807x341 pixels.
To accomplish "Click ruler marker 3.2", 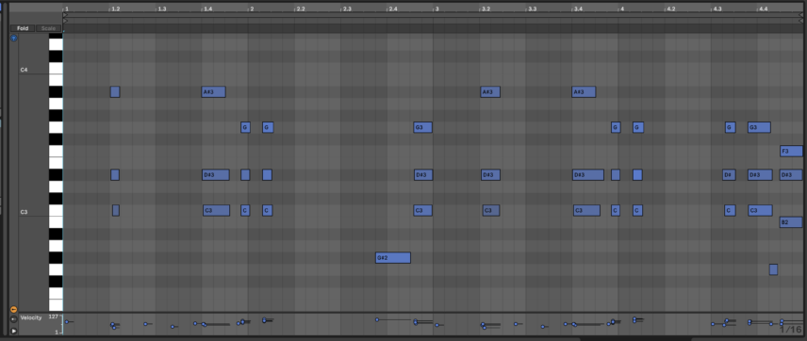I will coord(486,9).
